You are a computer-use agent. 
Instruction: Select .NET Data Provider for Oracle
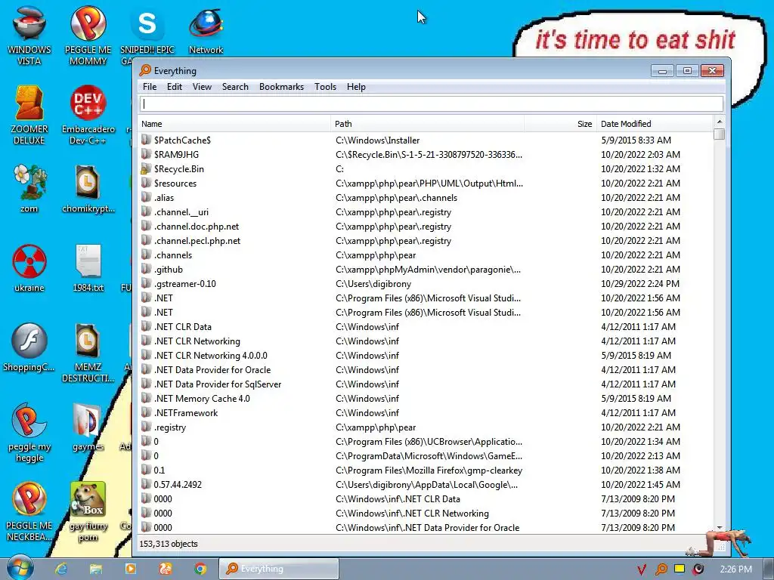point(426,369)
